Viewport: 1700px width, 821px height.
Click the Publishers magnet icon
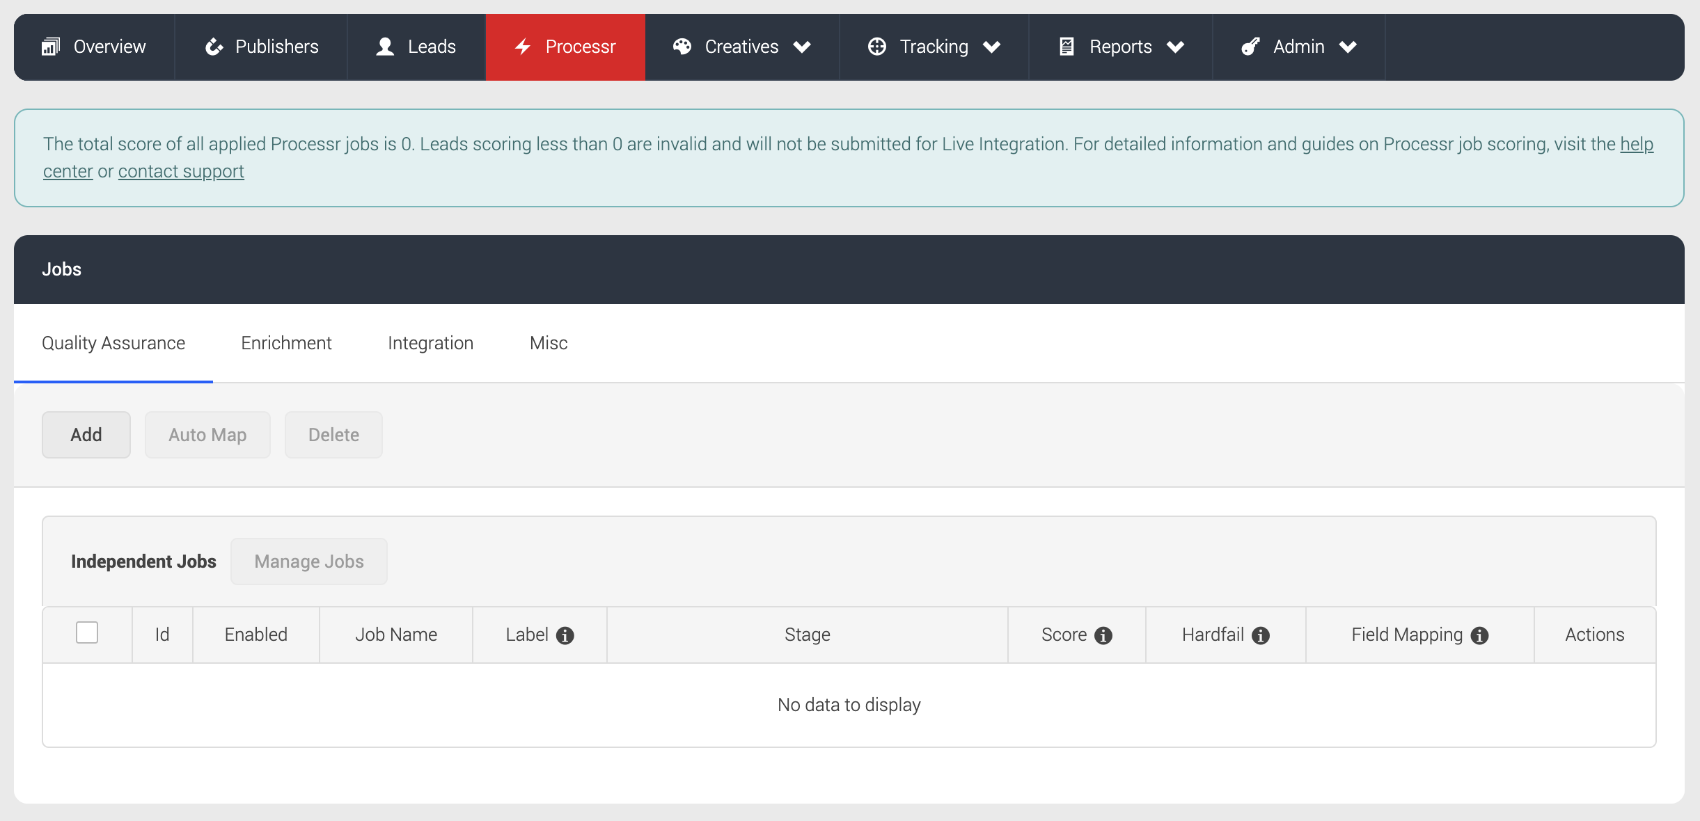coord(214,47)
